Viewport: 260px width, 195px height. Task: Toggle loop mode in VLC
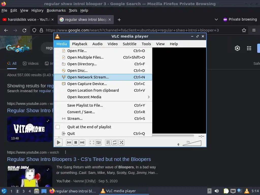point(115,142)
